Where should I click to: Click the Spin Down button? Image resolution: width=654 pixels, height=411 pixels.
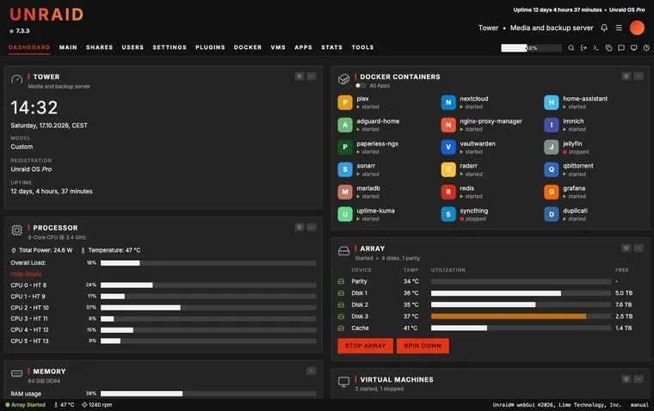pos(423,346)
